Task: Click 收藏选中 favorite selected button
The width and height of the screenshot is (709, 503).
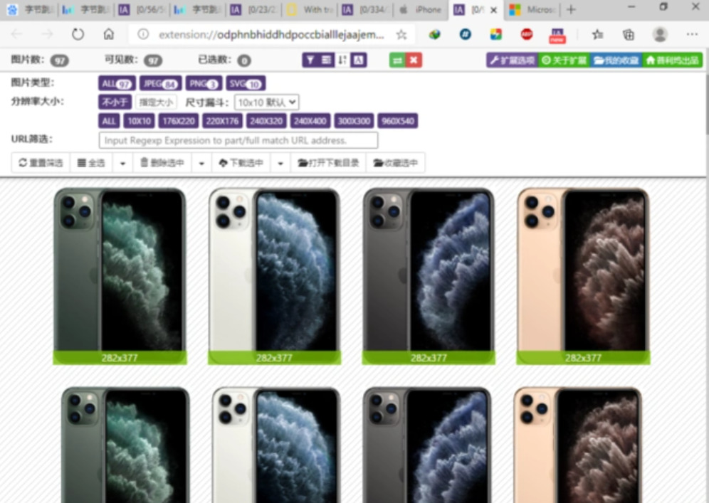Action: (395, 163)
